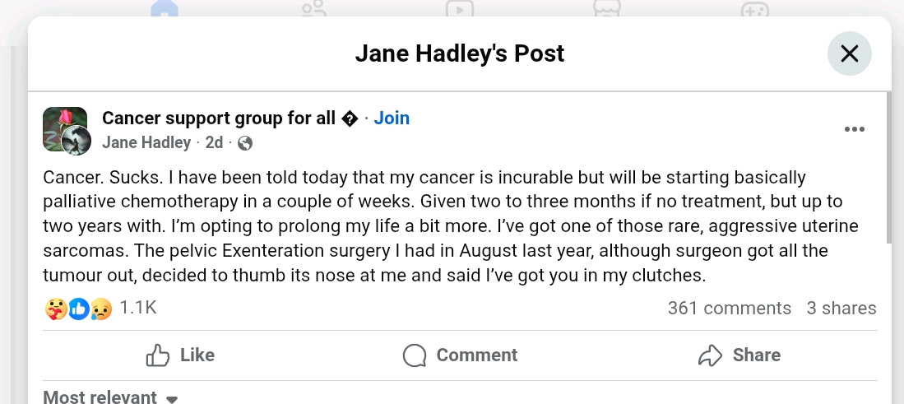The width and height of the screenshot is (904, 404).
Task: Open the three-dot post options menu
Action: coord(855,129)
